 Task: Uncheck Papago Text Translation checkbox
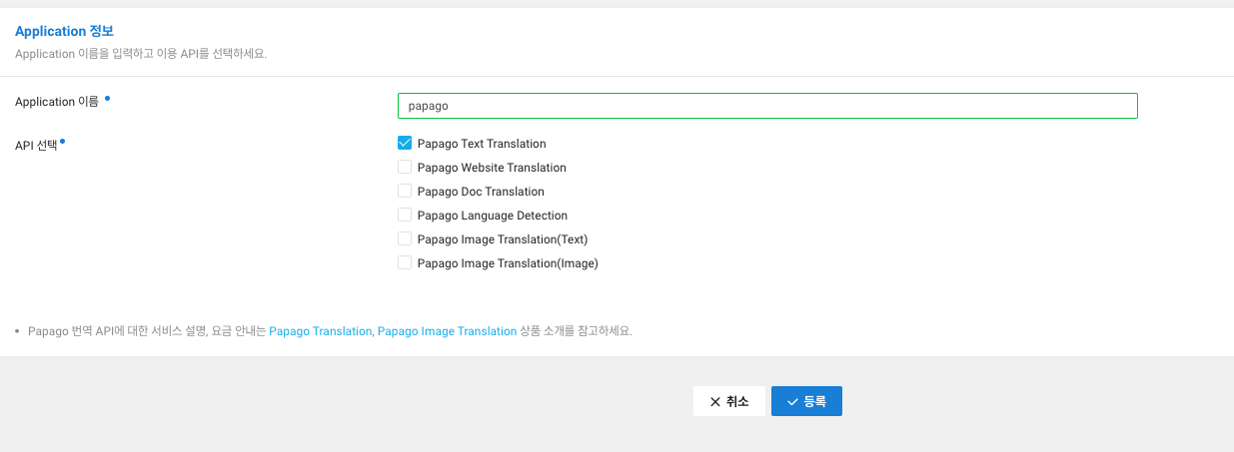[405, 143]
